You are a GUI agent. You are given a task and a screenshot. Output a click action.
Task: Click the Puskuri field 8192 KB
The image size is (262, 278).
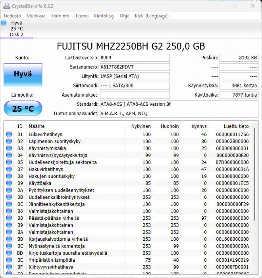coord(239,58)
